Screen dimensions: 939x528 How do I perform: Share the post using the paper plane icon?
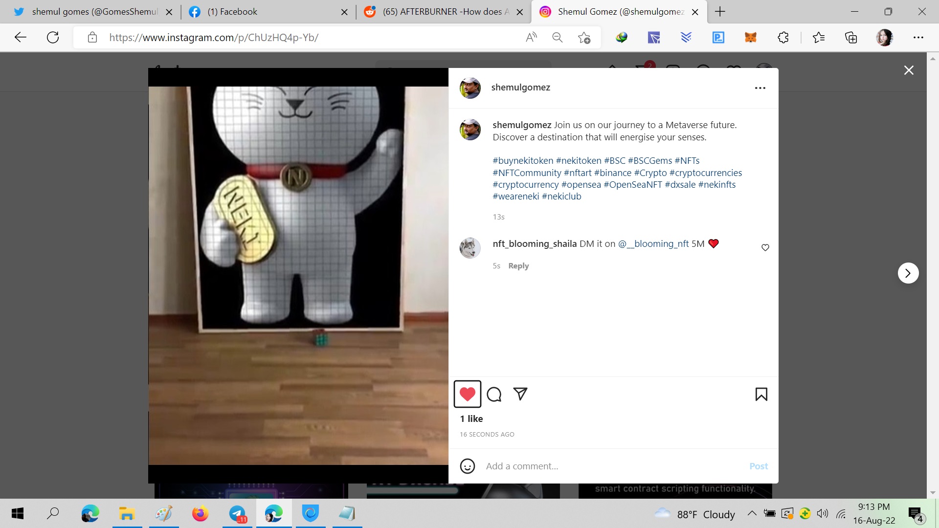coord(520,394)
